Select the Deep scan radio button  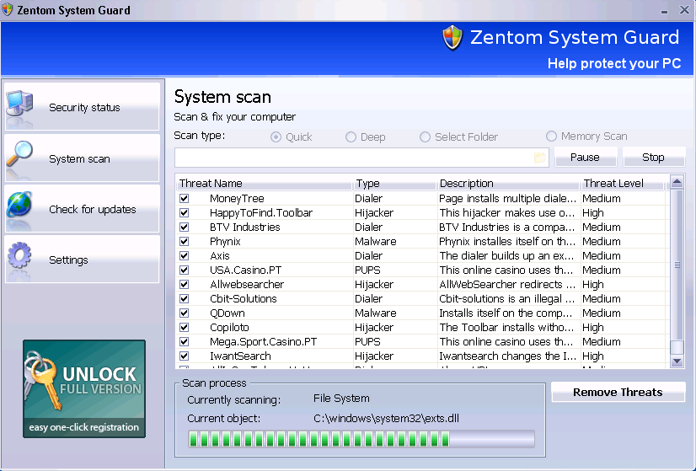click(x=351, y=137)
